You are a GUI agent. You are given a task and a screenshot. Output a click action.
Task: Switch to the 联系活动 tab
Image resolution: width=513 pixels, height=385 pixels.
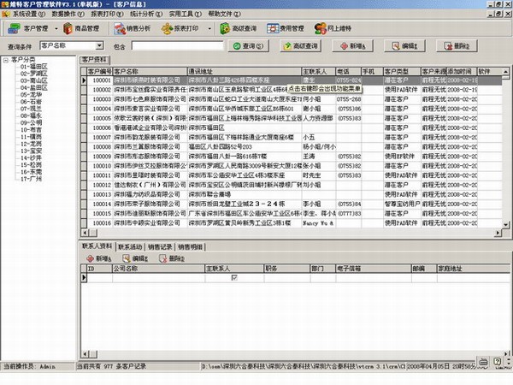[130, 247]
